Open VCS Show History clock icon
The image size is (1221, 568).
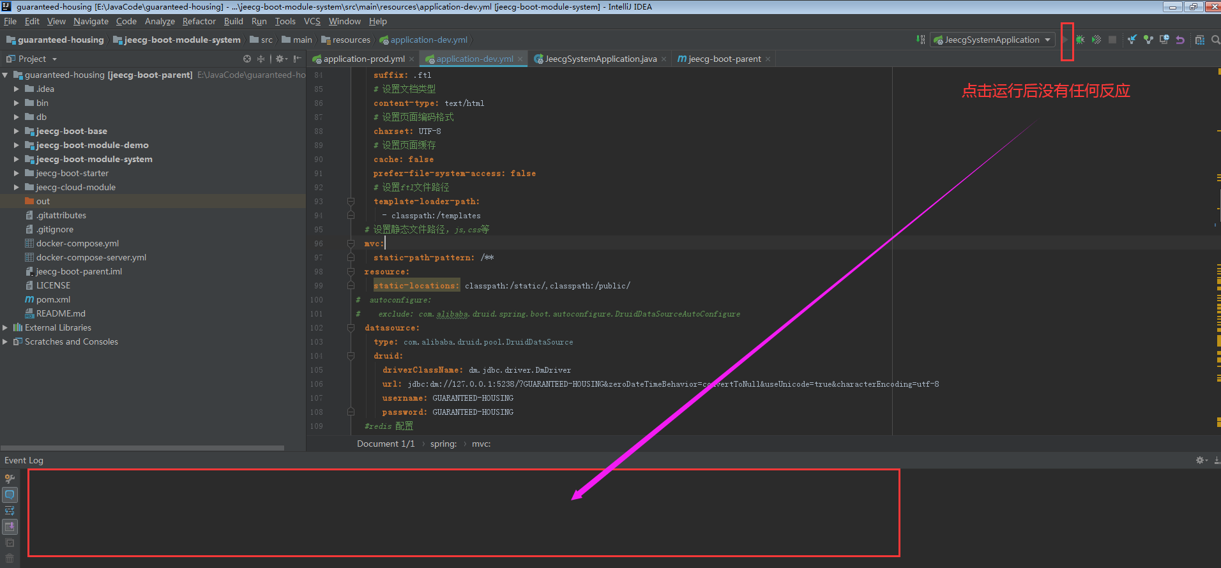point(1164,40)
